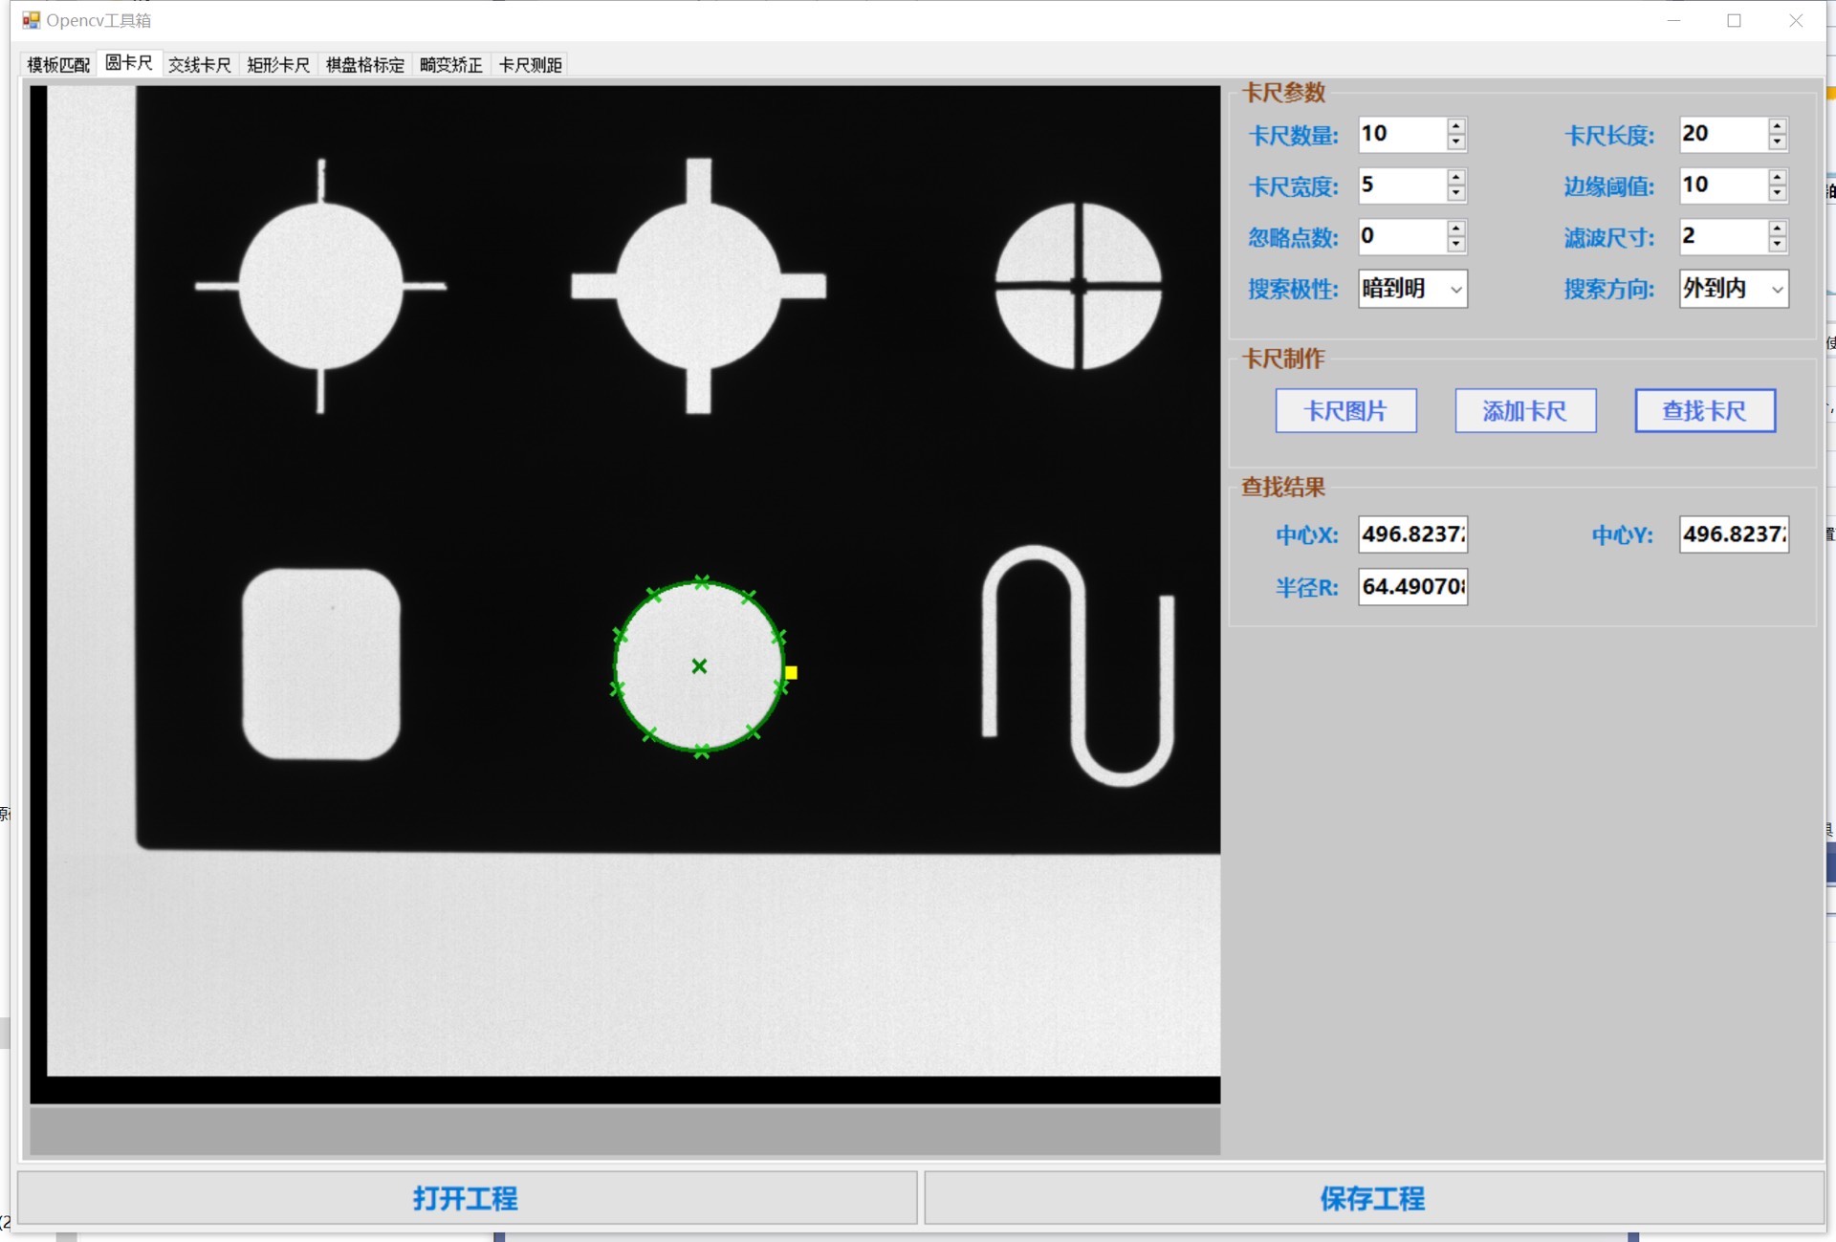Switch to the 模板匹配 tab
Image resolution: width=1836 pixels, height=1242 pixels.
coord(58,64)
